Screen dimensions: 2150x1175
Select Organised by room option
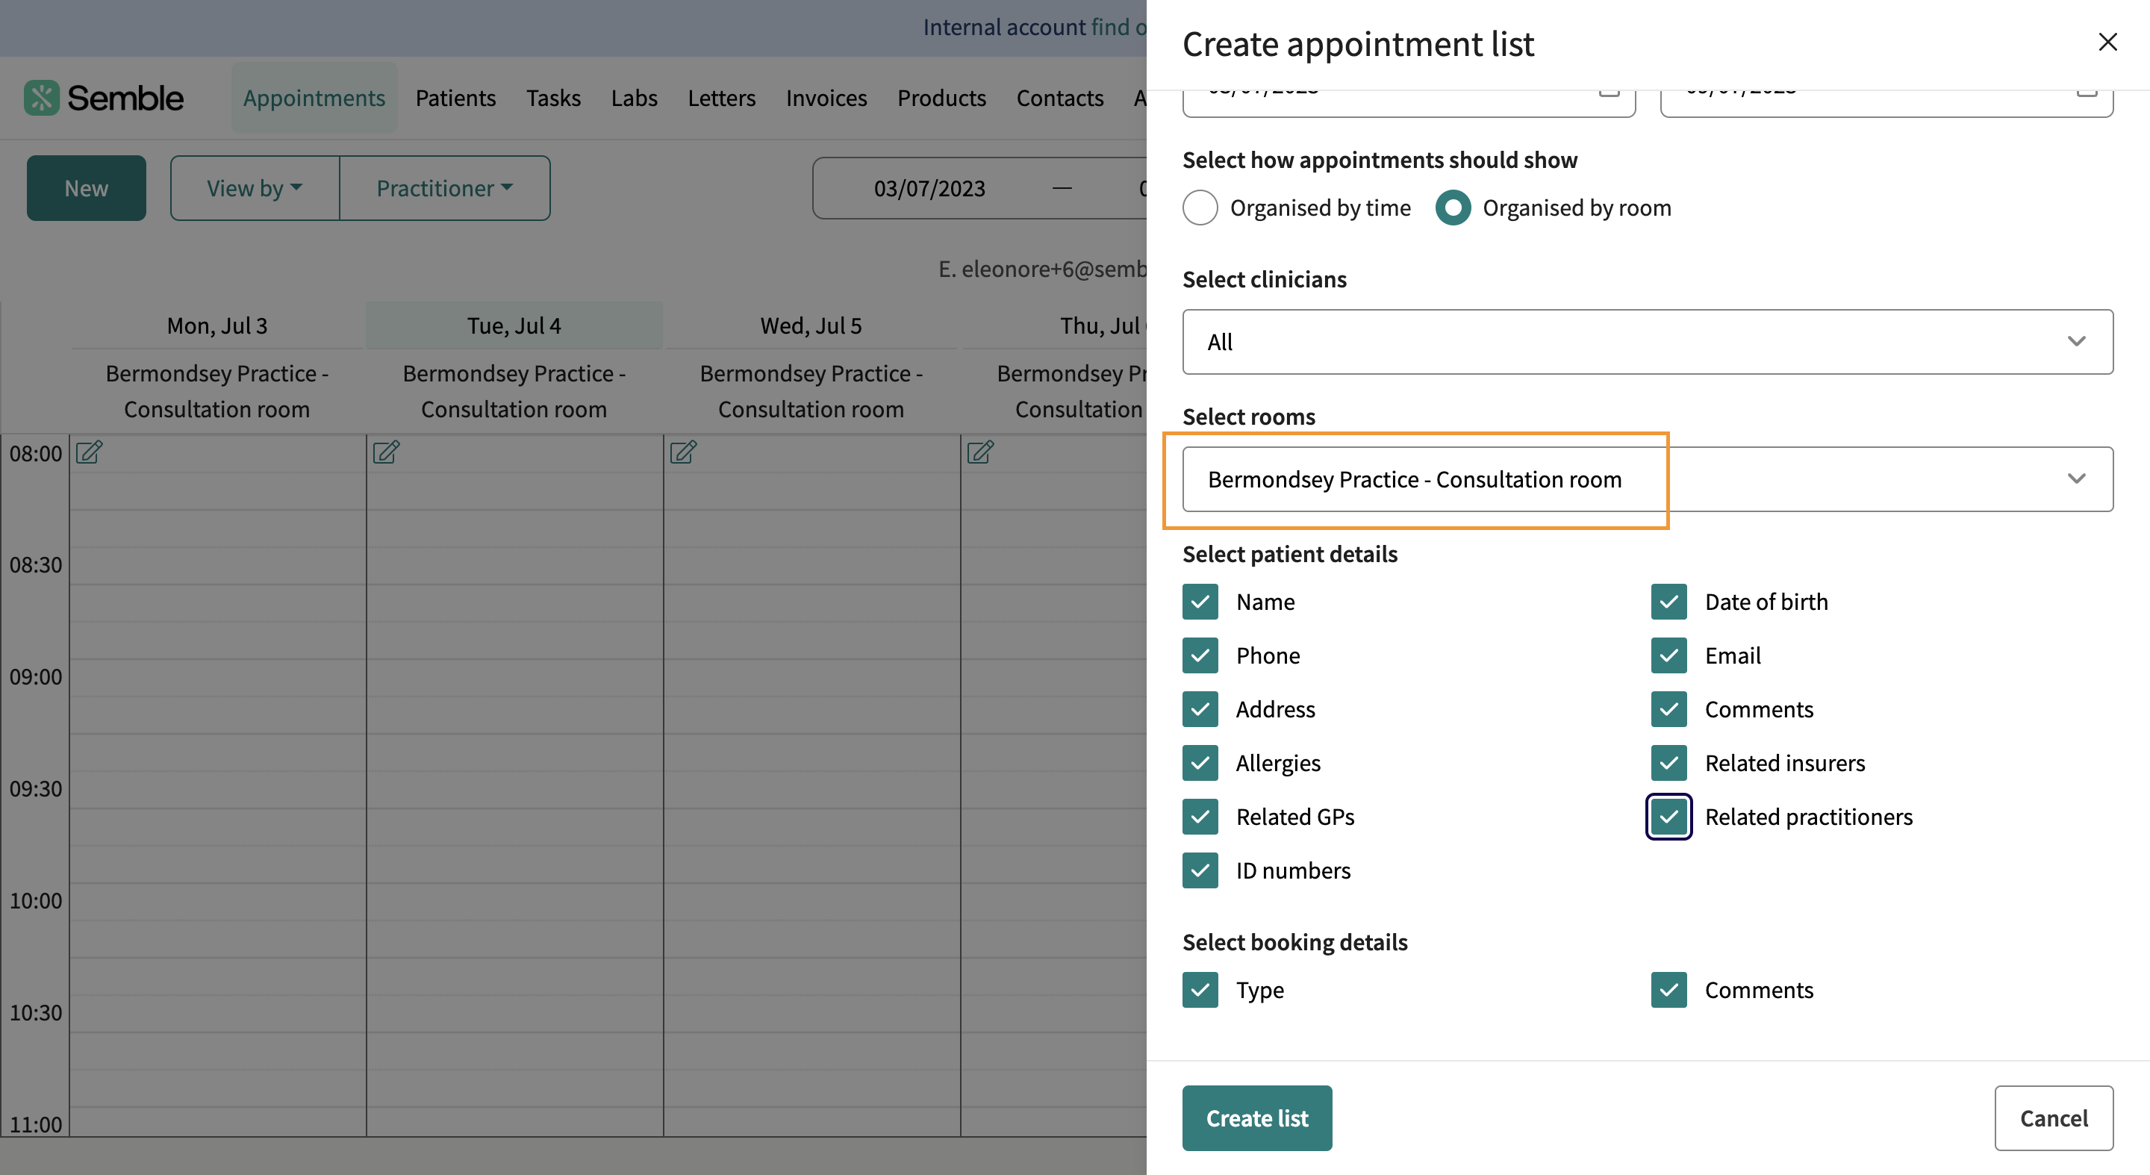click(x=1453, y=208)
